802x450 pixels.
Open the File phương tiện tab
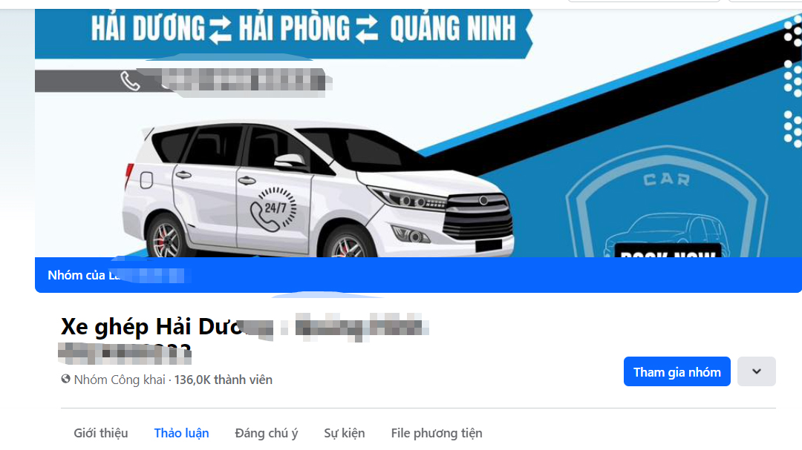[x=437, y=433]
